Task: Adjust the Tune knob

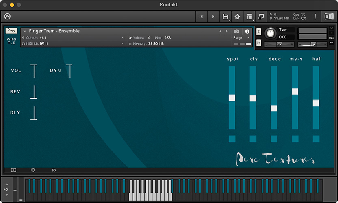Action: (x=270, y=33)
